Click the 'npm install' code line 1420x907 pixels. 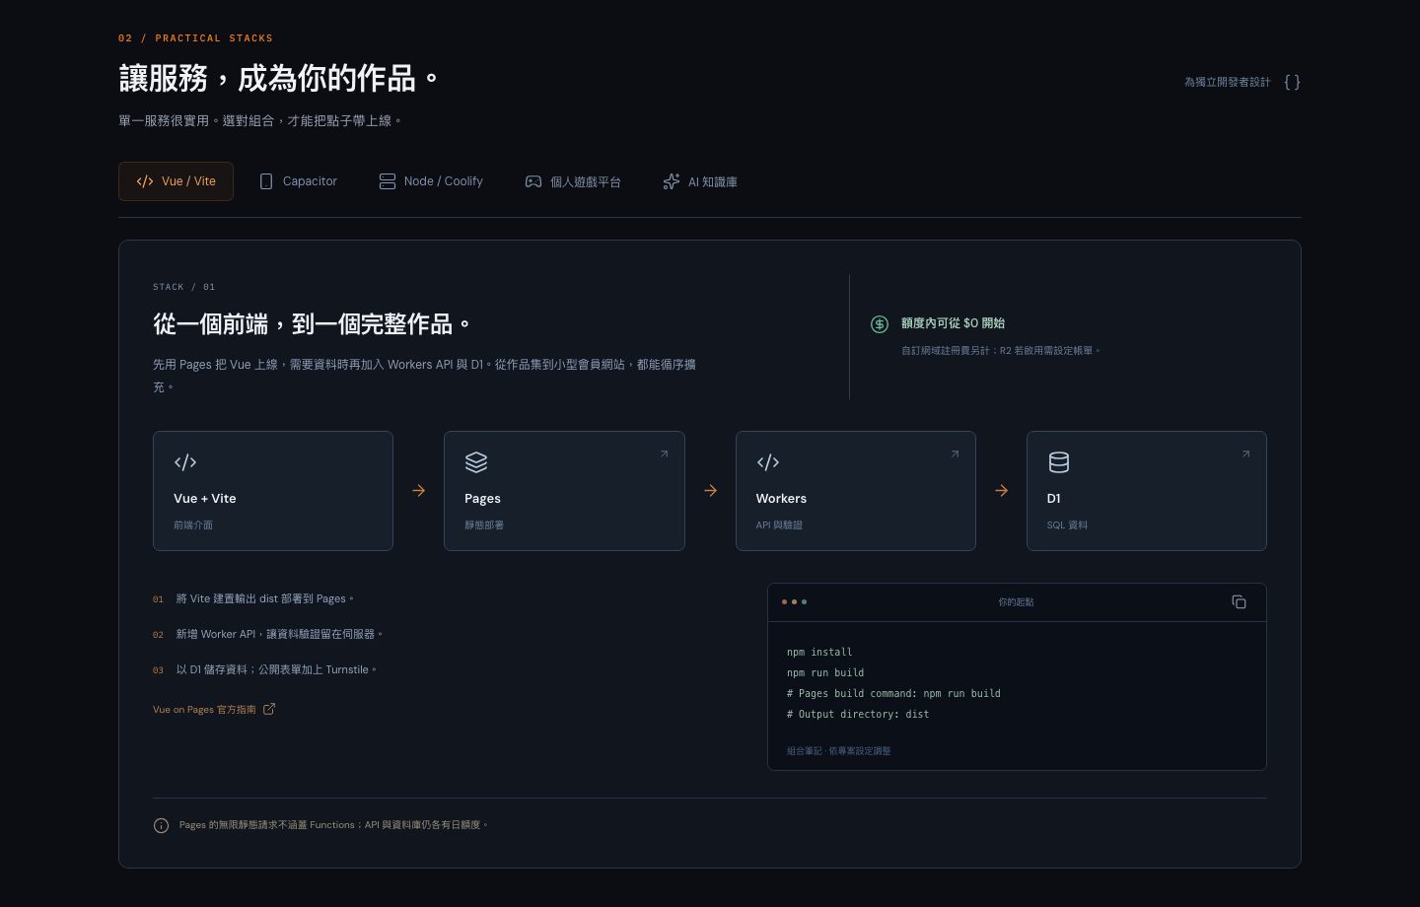point(819,652)
